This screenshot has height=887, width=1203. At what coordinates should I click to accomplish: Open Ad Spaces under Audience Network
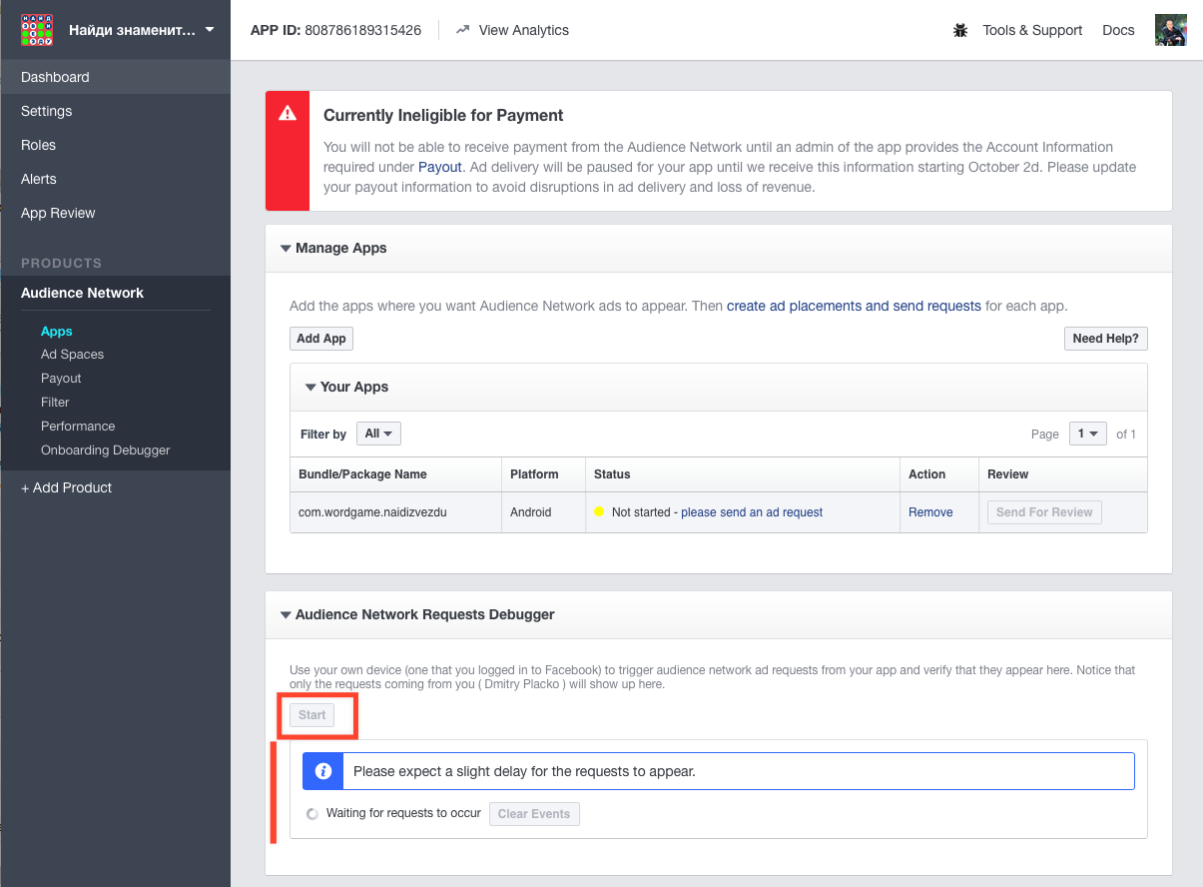(72, 355)
